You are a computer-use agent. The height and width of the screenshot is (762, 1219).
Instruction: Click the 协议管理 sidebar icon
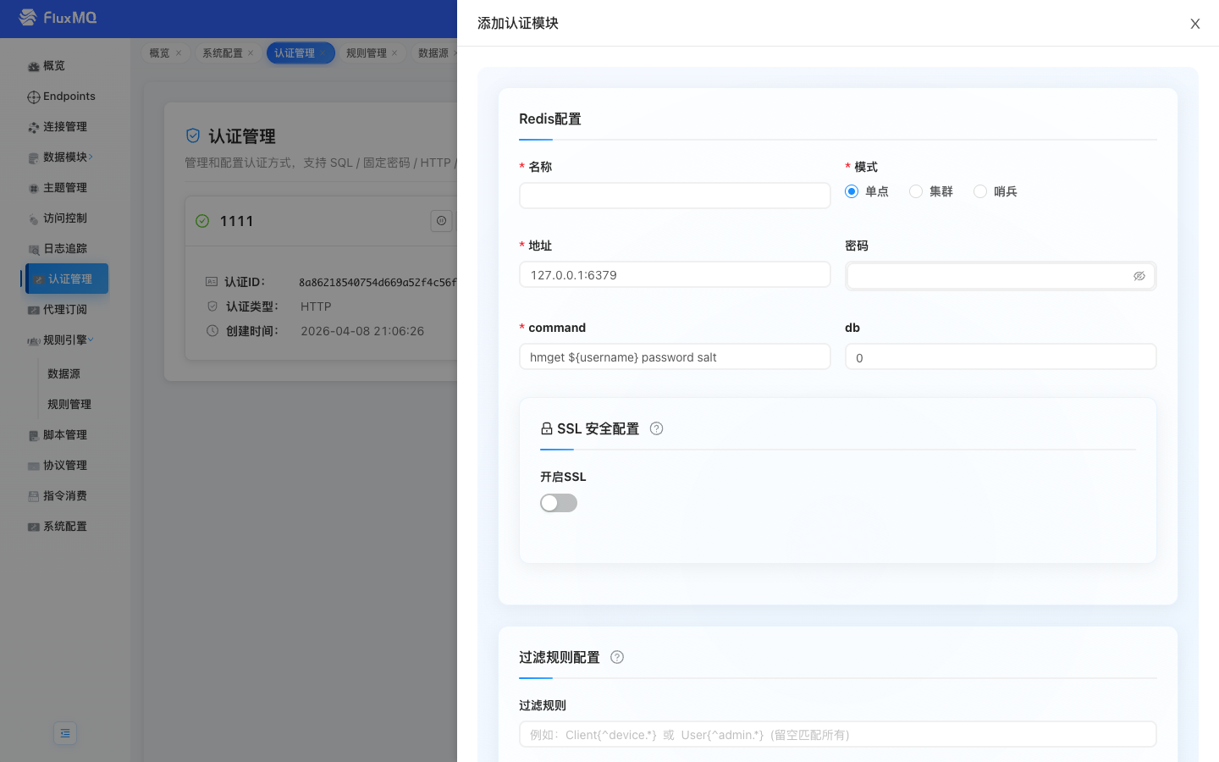[34, 466]
